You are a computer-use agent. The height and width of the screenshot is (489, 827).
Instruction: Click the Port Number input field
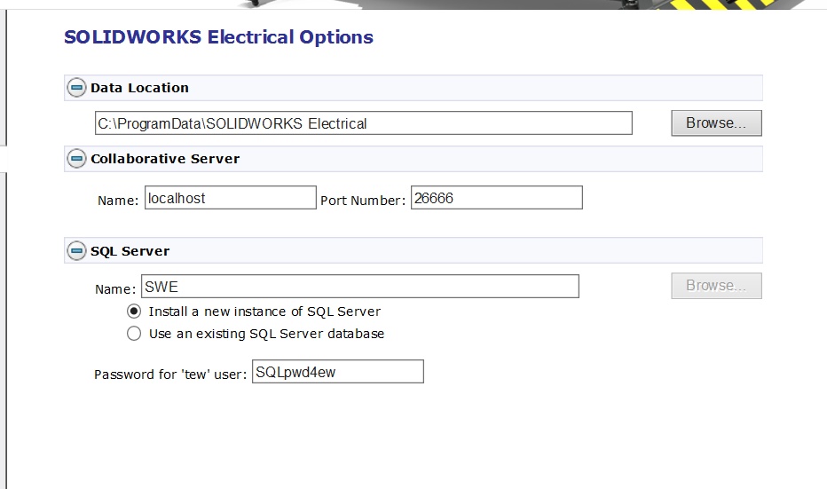[496, 198]
